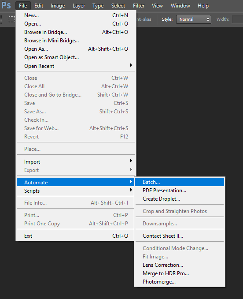Open the Edit menu
This screenshot has height=299, width=243.
(x=39, y=6)
